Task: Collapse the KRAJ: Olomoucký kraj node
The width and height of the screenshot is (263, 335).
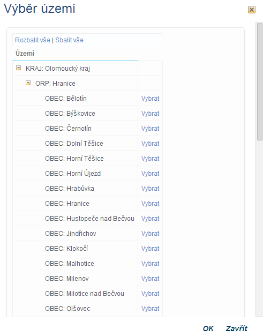Action: tap(19, 68)
